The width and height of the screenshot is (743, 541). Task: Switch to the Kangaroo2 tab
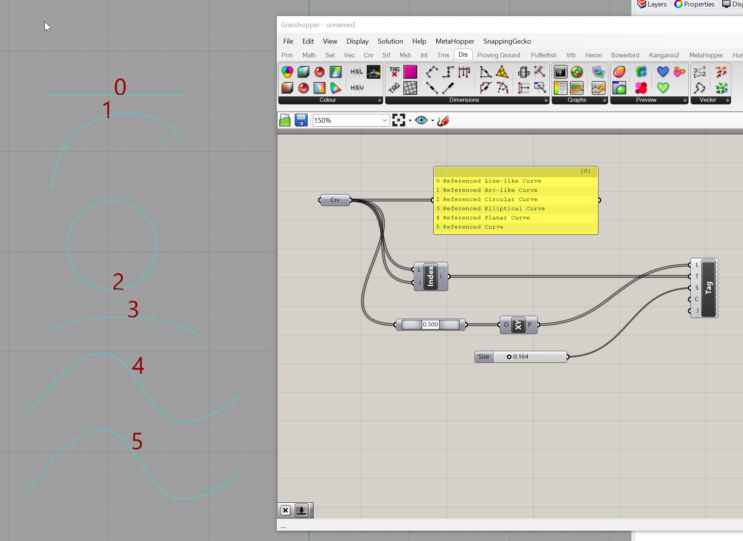tap(664, 55)
